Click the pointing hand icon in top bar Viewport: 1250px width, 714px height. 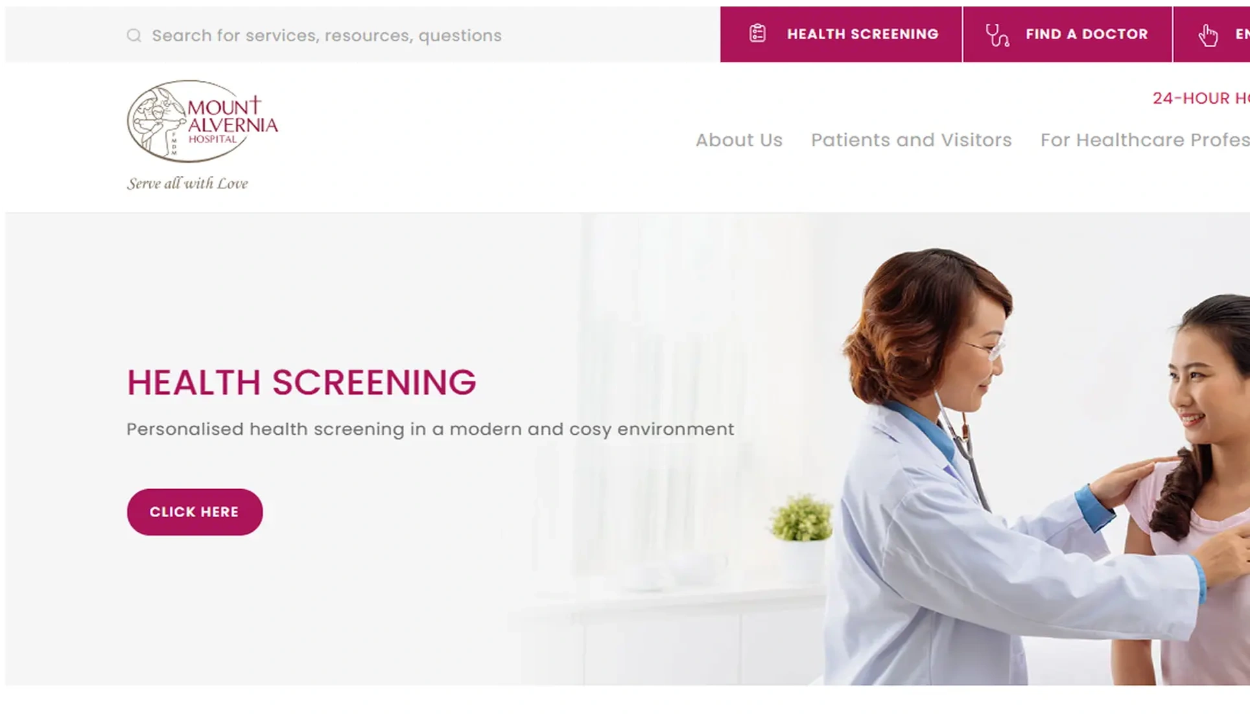pyautogui.click(x=1208, y=35)
